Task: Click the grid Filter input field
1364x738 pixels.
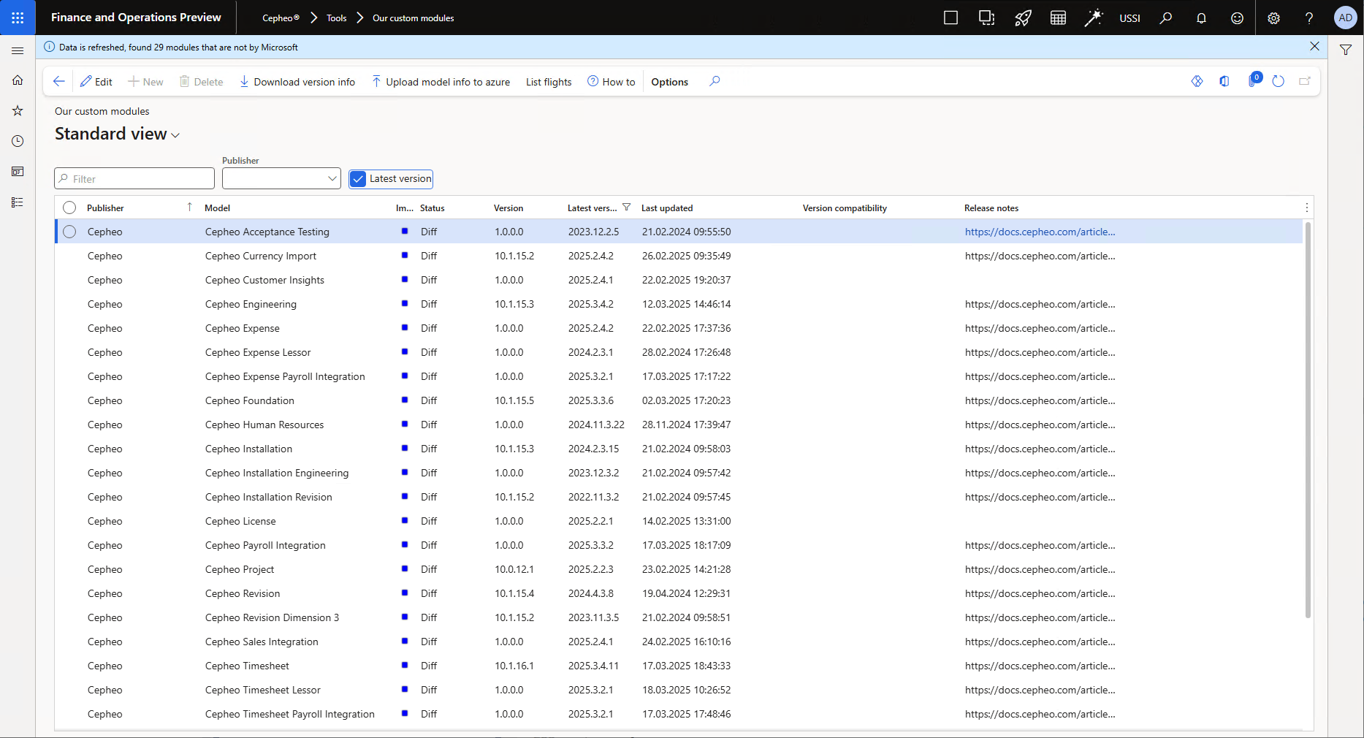Action: [135, 179]
